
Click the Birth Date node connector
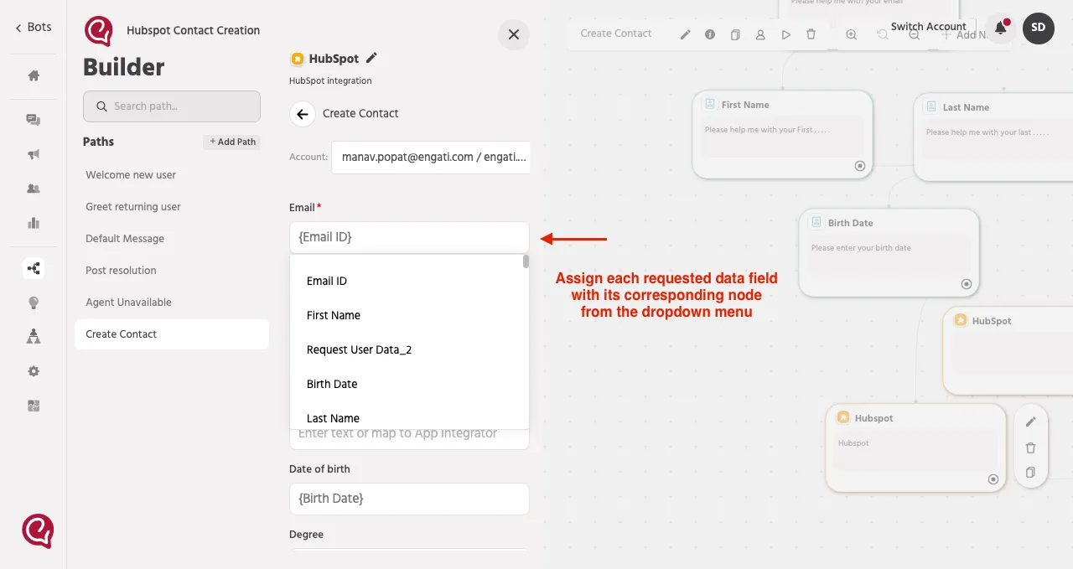tap(966, 284)
